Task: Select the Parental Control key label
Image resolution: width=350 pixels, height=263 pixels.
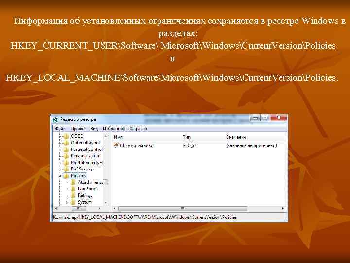Action: pos(87,150)
